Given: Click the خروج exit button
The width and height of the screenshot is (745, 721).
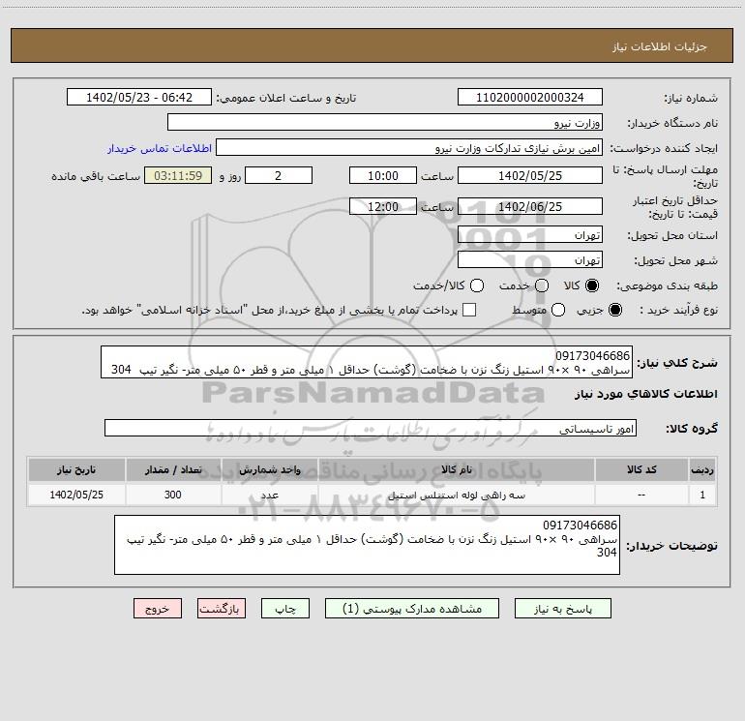Looking at the screenshot, I should 158,609.
